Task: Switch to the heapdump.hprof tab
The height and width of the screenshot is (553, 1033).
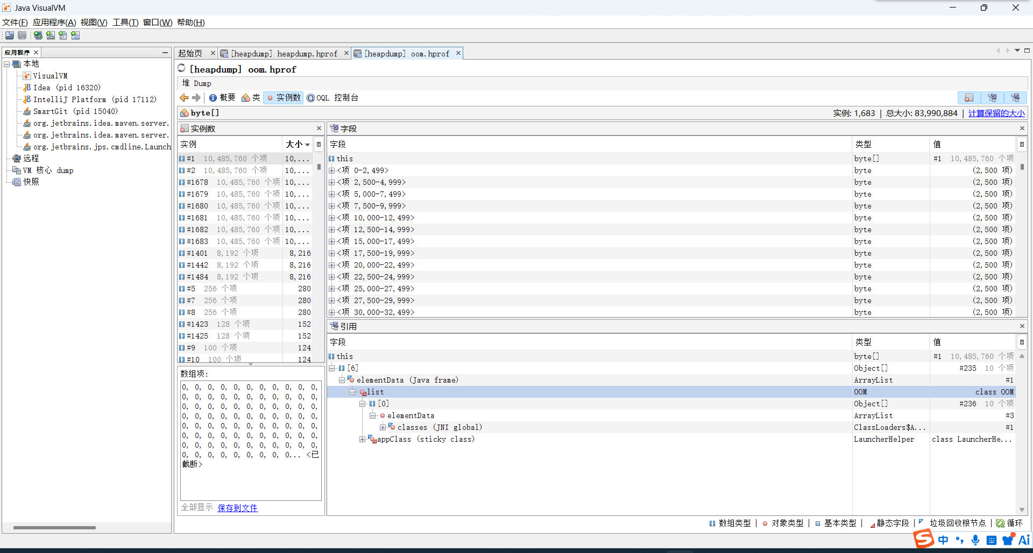Action: click(284, 54)
